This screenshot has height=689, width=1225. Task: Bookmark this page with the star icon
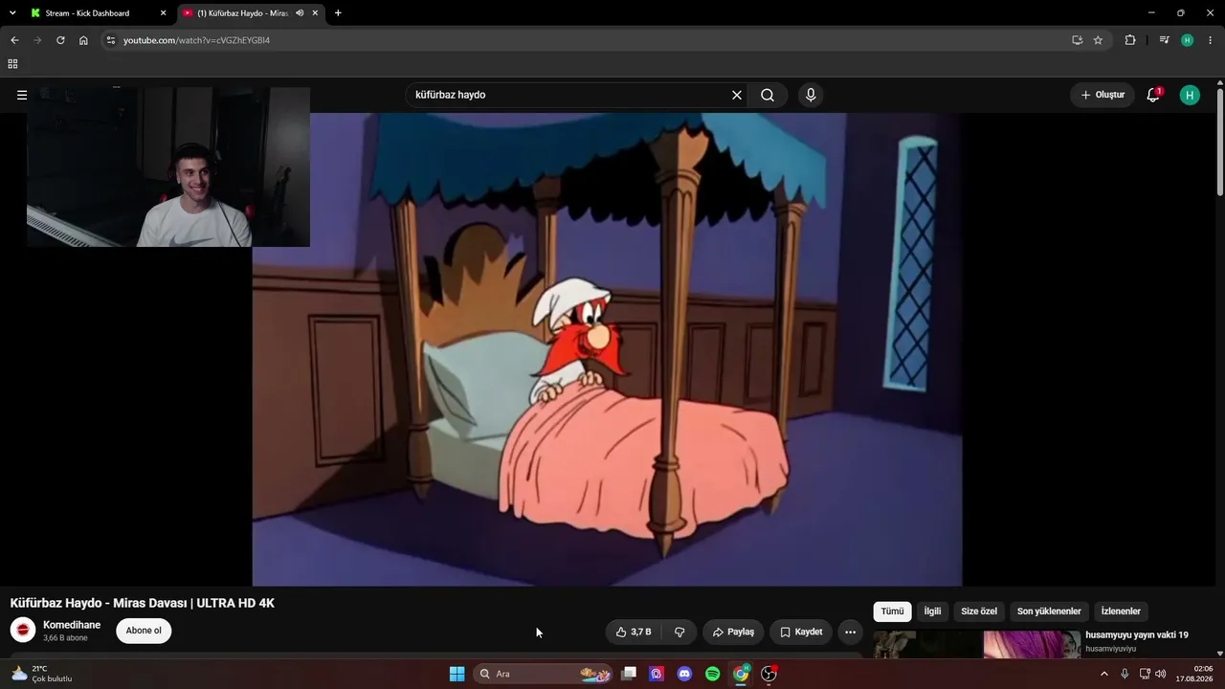pos(1098,40)
